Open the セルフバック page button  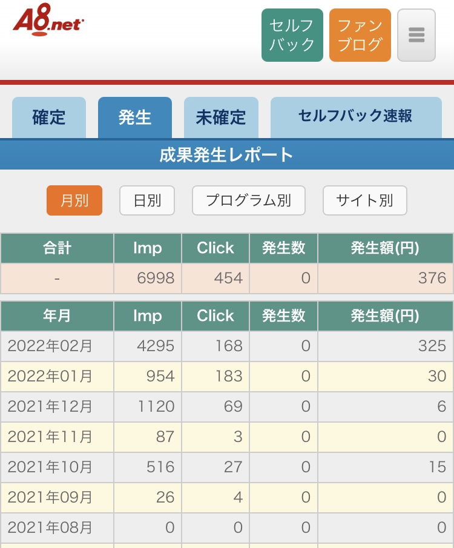click(292, 35)
